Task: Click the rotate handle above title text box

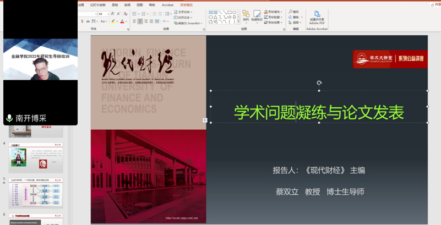Action: pos(319,83)
